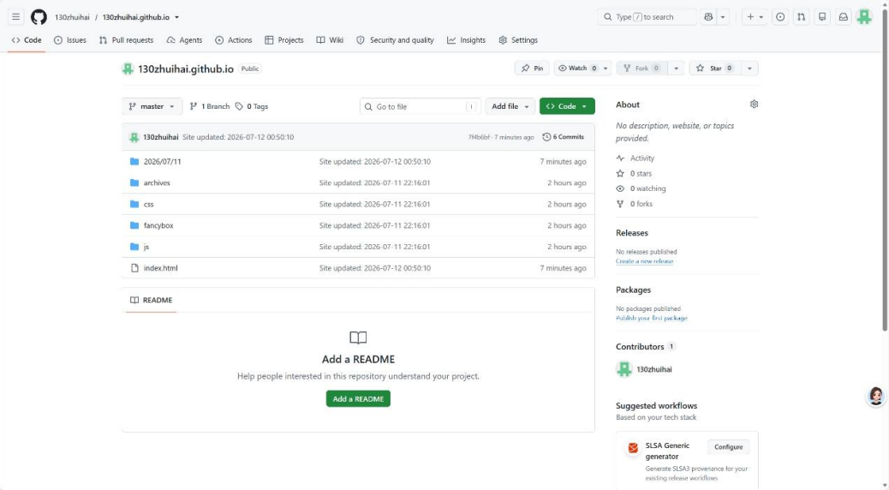Open Security and quality tab
Viewport: 889px width, 490px height.
point(395,40)
